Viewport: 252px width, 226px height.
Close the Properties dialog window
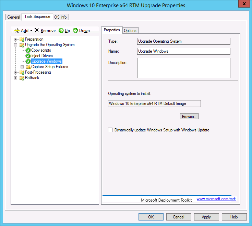244,4
